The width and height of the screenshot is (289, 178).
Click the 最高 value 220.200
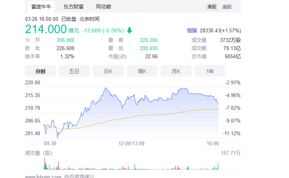pos(149,40)
